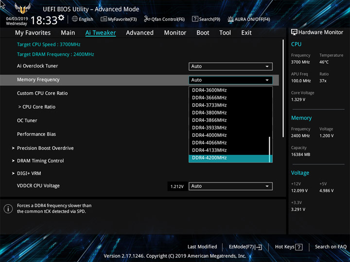Open Ai Overclock Tuner dropdown

[230, 66]
